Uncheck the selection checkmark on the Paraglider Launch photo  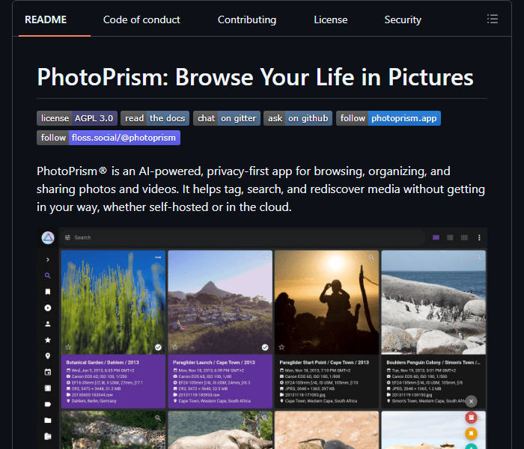coord(265,347)
